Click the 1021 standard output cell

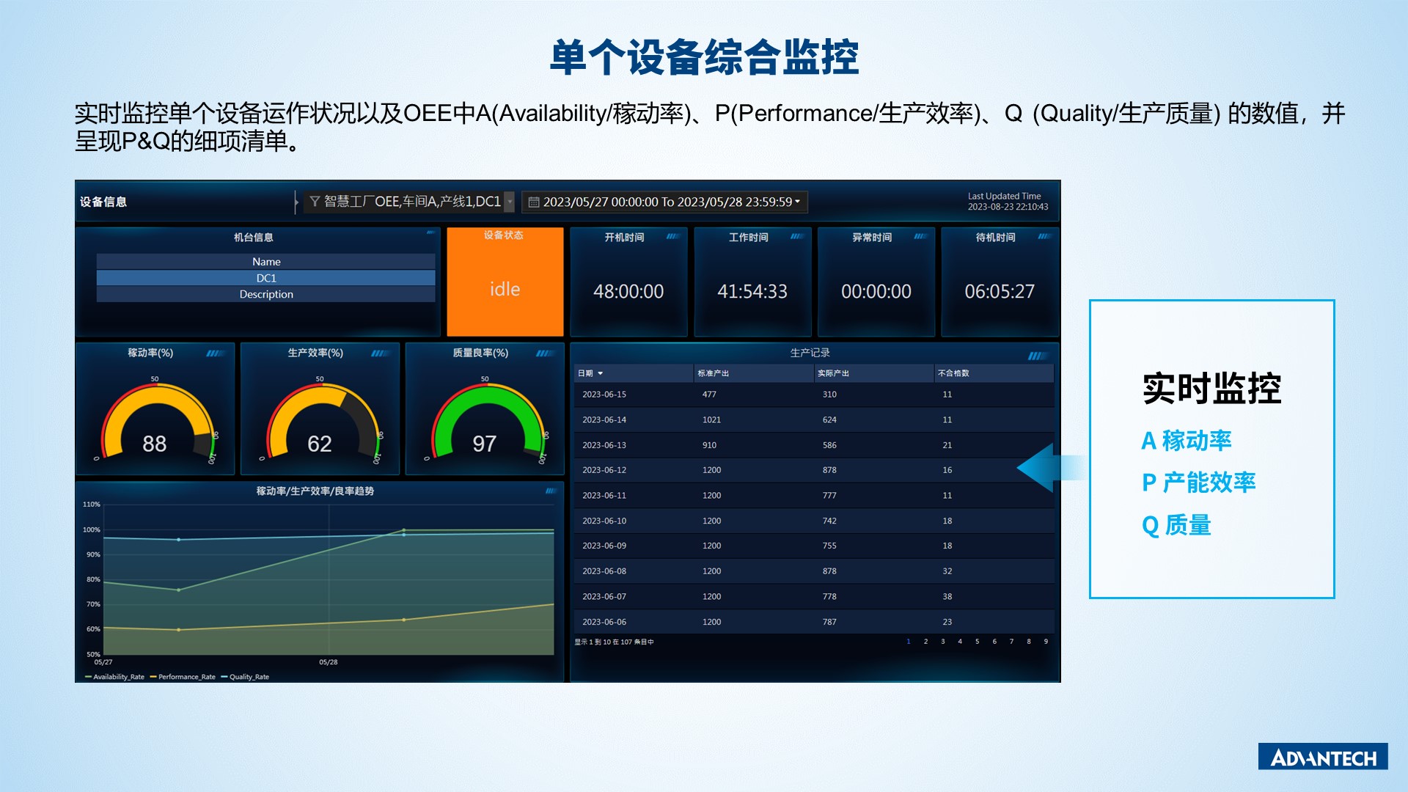tap(711, 420)
